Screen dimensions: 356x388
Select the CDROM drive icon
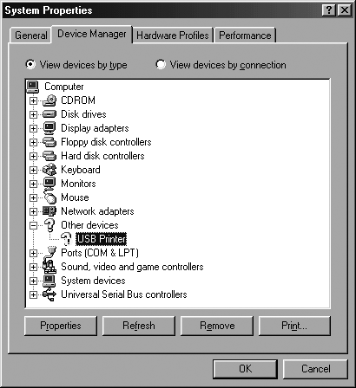coord(49,100)
